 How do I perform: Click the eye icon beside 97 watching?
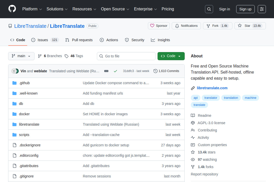click(193, 160)
